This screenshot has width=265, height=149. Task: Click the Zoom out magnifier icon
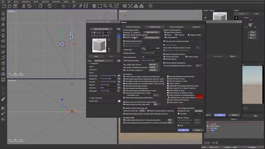click(111, 6)
